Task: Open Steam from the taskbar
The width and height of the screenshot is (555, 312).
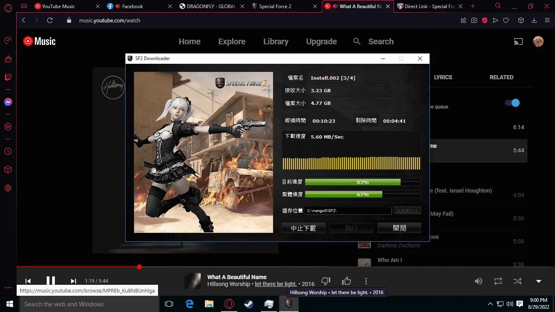Action: pyautogui.click(x=249, y=304)
